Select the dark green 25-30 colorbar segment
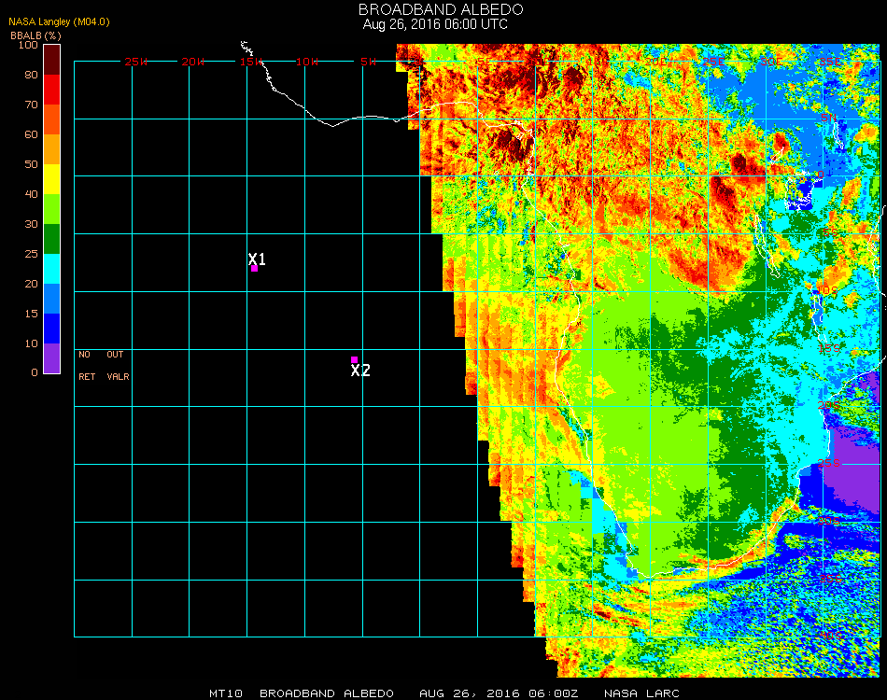 [x=52, y=239]
